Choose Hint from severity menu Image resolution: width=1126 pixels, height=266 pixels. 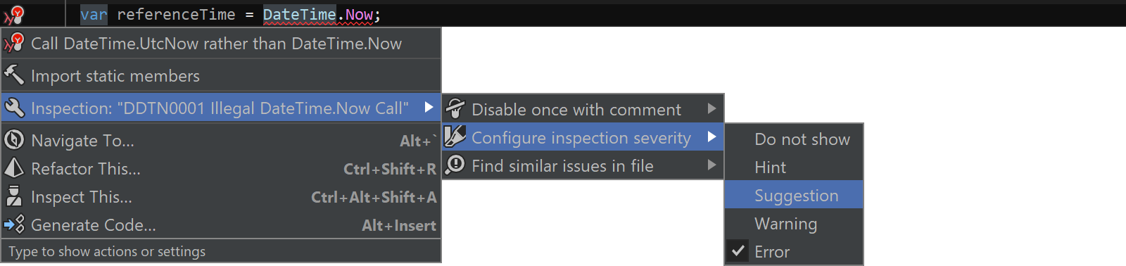794,167
